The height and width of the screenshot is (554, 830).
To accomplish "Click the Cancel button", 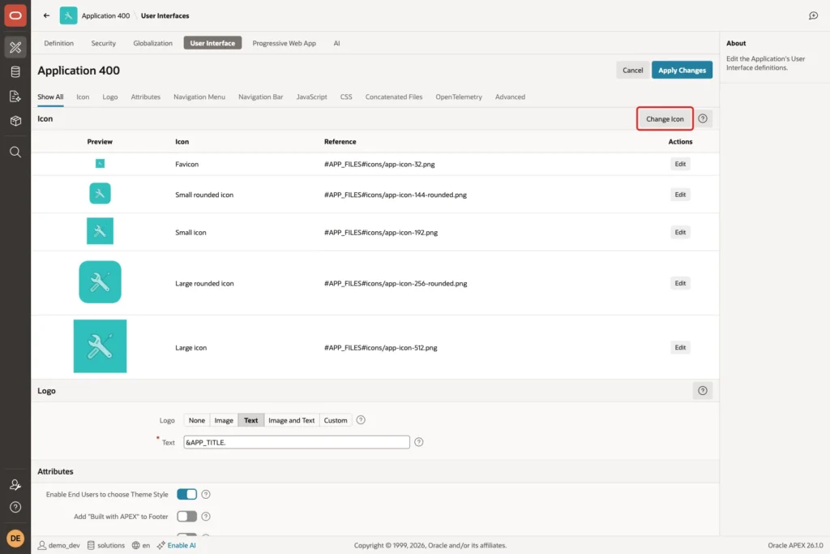I will 632,70.
